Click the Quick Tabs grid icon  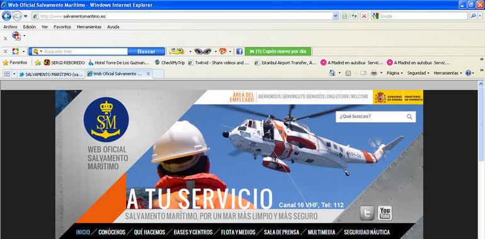point(7,74)
